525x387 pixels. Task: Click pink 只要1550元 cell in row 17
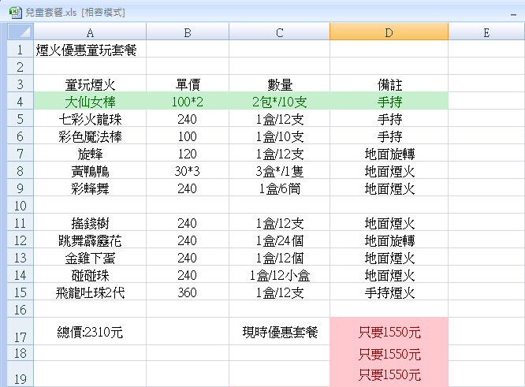point(389,332)
